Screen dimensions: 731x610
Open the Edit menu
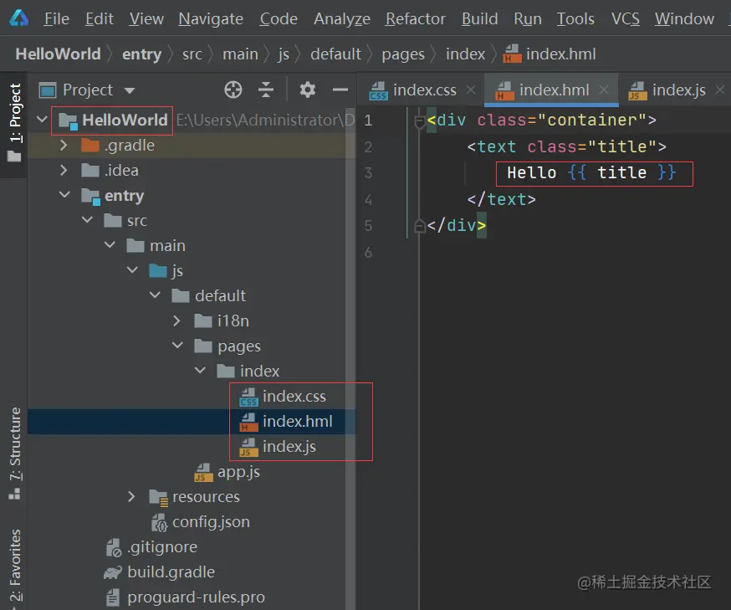(100, 18)
